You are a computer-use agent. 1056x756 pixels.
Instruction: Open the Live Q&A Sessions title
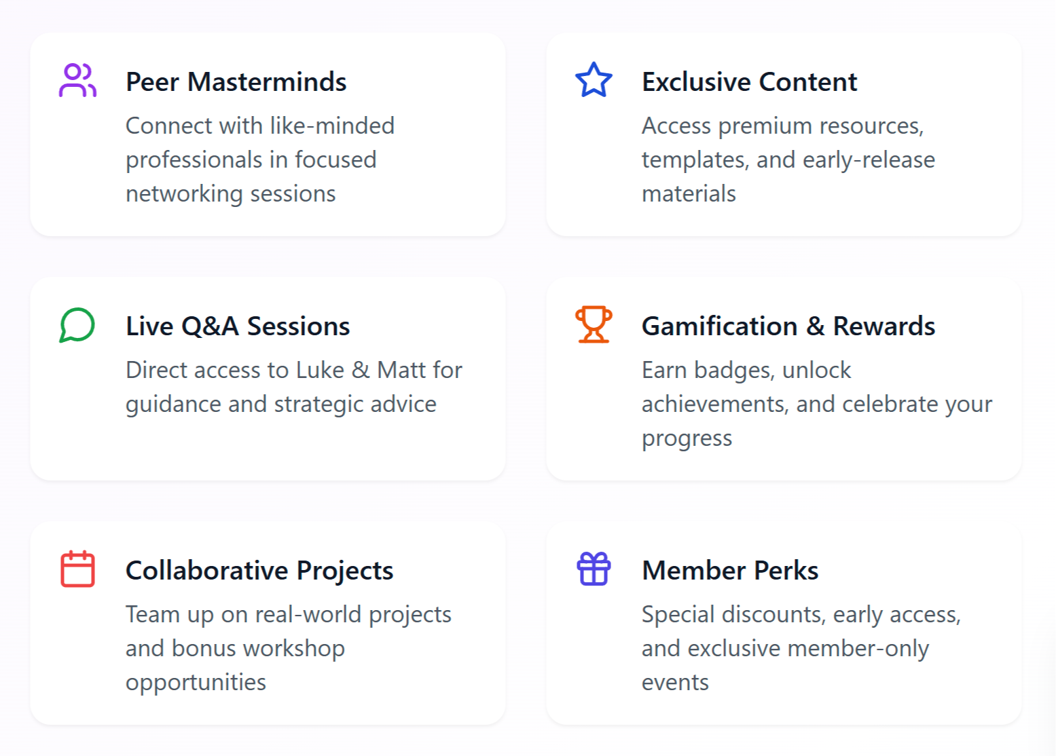[x=238, y=326]
